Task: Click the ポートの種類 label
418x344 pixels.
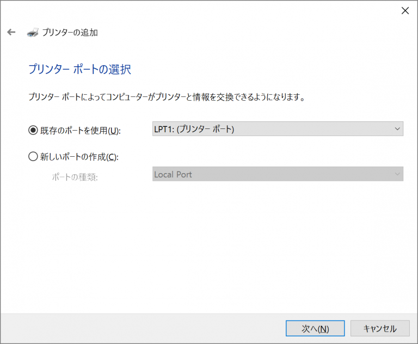Action: [x=75, y=177]
